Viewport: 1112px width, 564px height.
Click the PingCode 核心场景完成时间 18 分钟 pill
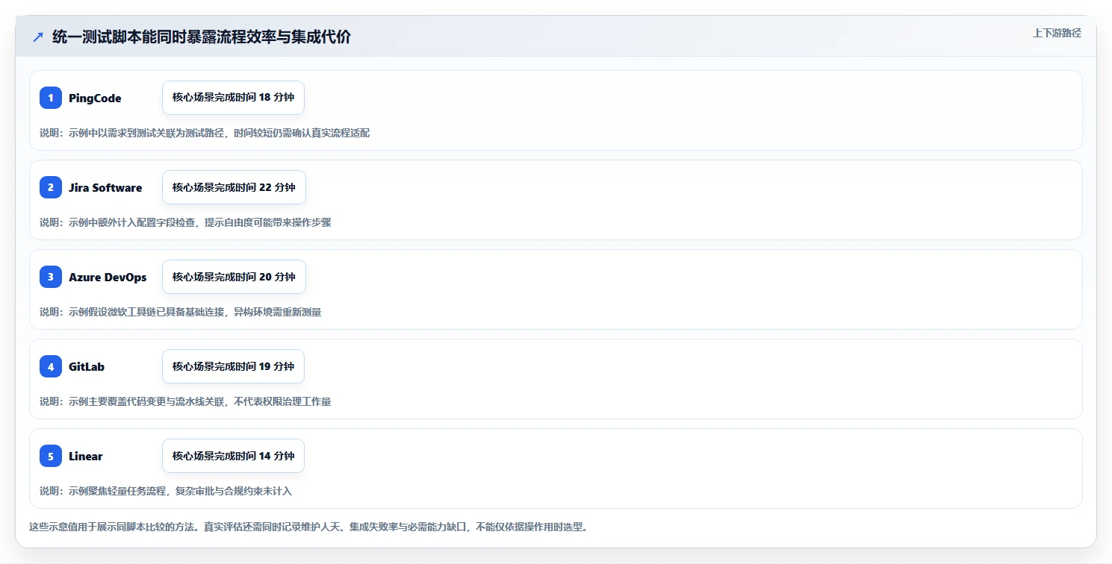tap(233, 98)
